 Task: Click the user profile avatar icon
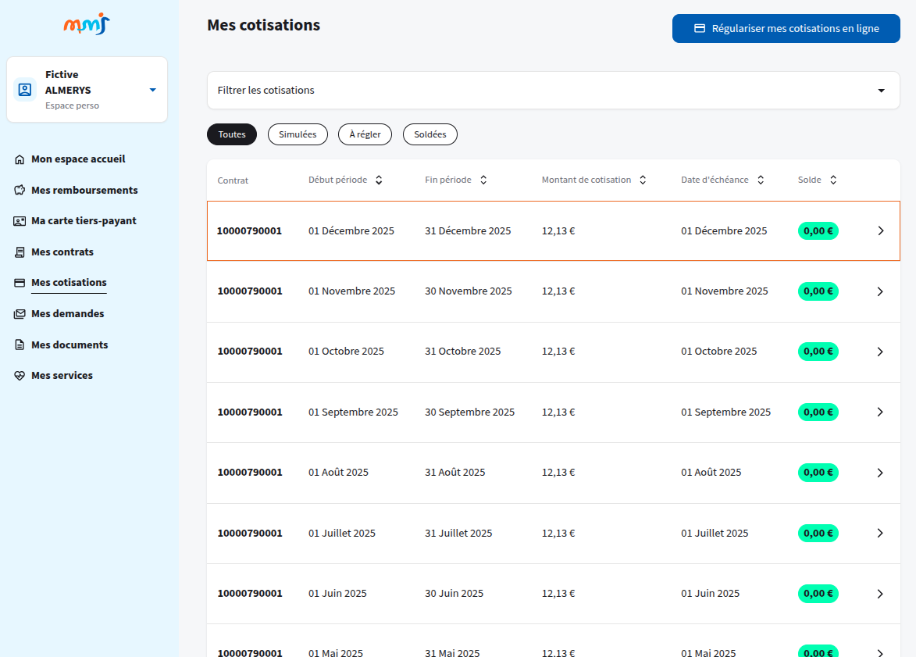[24, 89]
